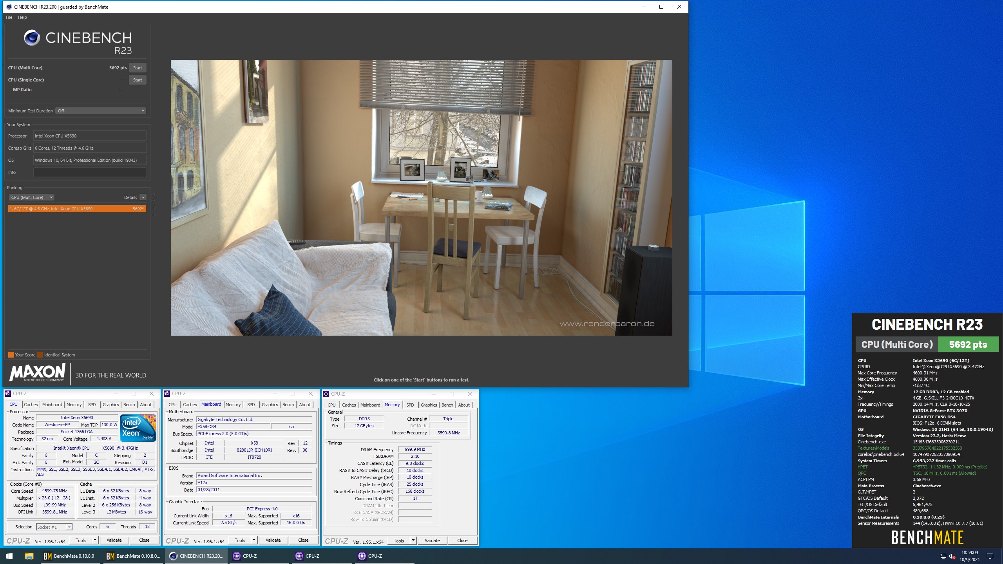The width and height of the screenshot is (1003, 564).
Task: Click the BIOS Version value F12o
Action: click(x=254, y=483)
